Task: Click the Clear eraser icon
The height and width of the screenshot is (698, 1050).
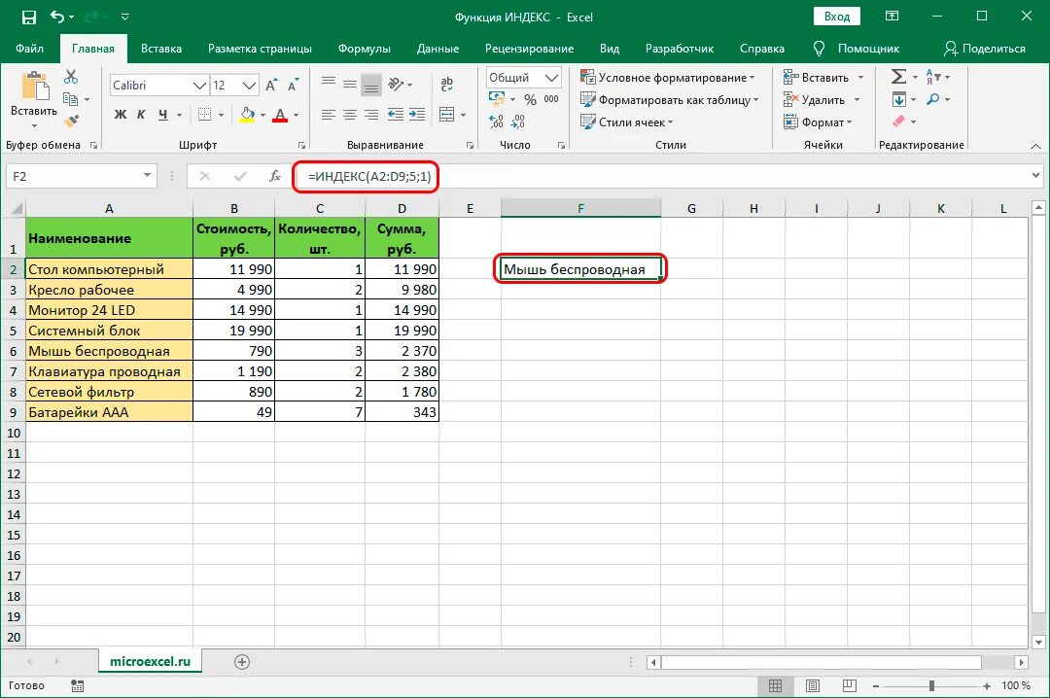Action: coord(898,122)
